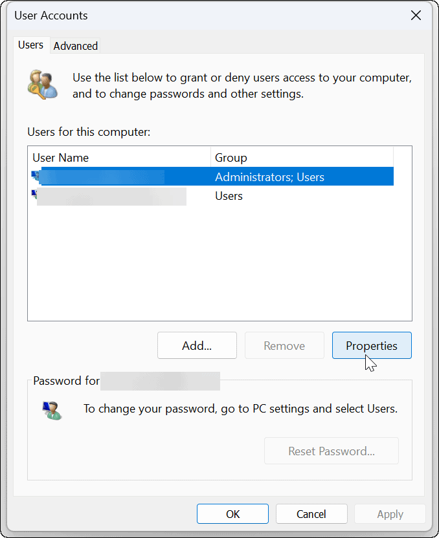Viewport: 439px width, 538px height.
Task: Click the Apply button
Action: (x=390, y=513)
